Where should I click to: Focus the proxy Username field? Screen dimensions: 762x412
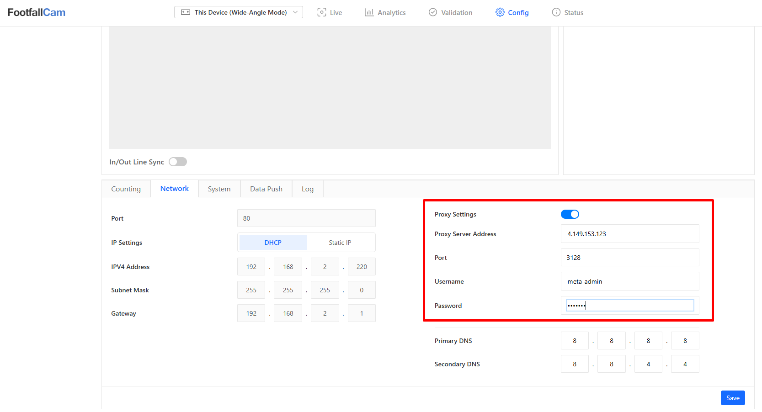tap(629, 281)
